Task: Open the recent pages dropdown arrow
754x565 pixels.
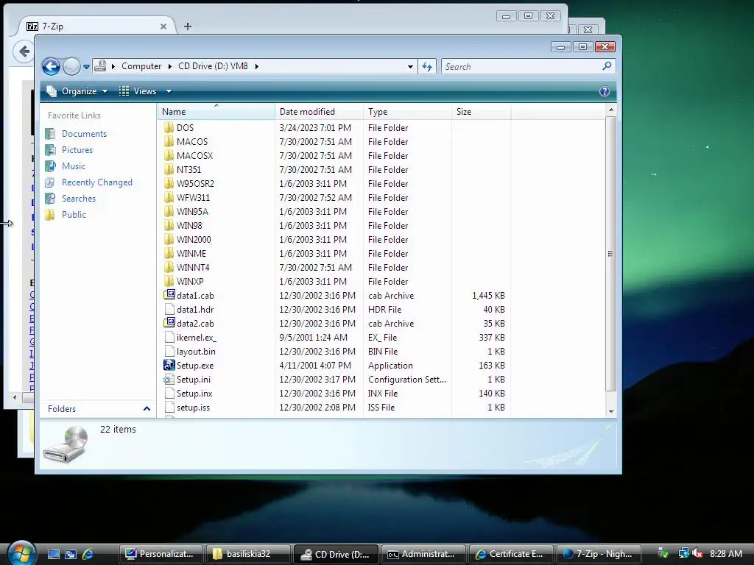Action: click(x=87, y=67)
